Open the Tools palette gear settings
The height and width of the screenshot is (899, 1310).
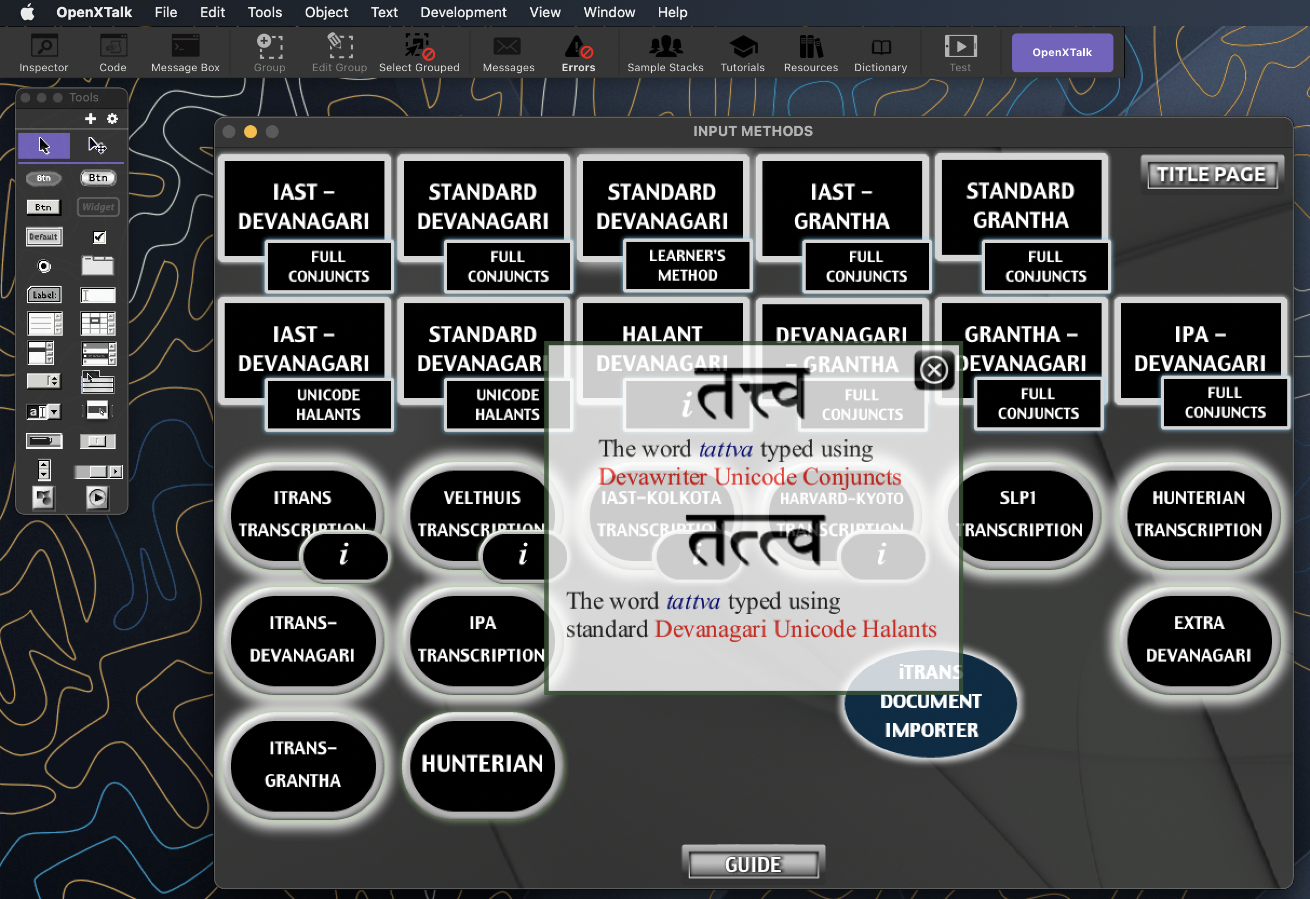[112, 119]
